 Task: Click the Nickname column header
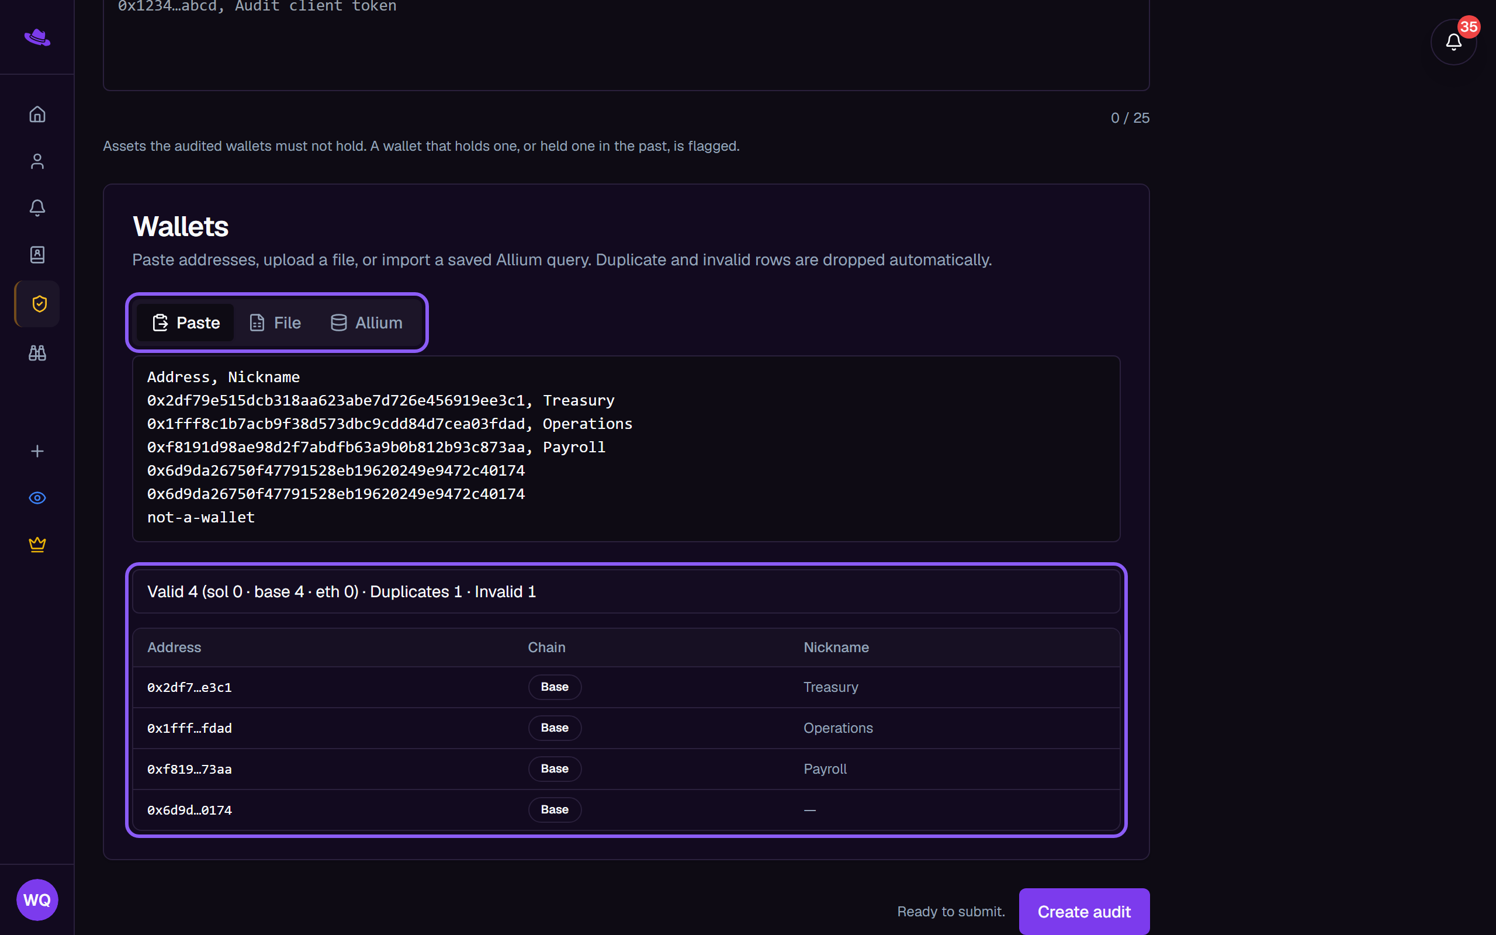[x=836, y=647]
